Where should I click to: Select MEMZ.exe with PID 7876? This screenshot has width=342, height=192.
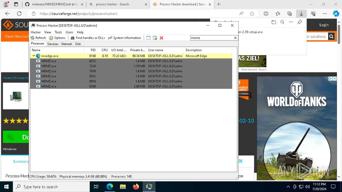click(x=131, y=71)
